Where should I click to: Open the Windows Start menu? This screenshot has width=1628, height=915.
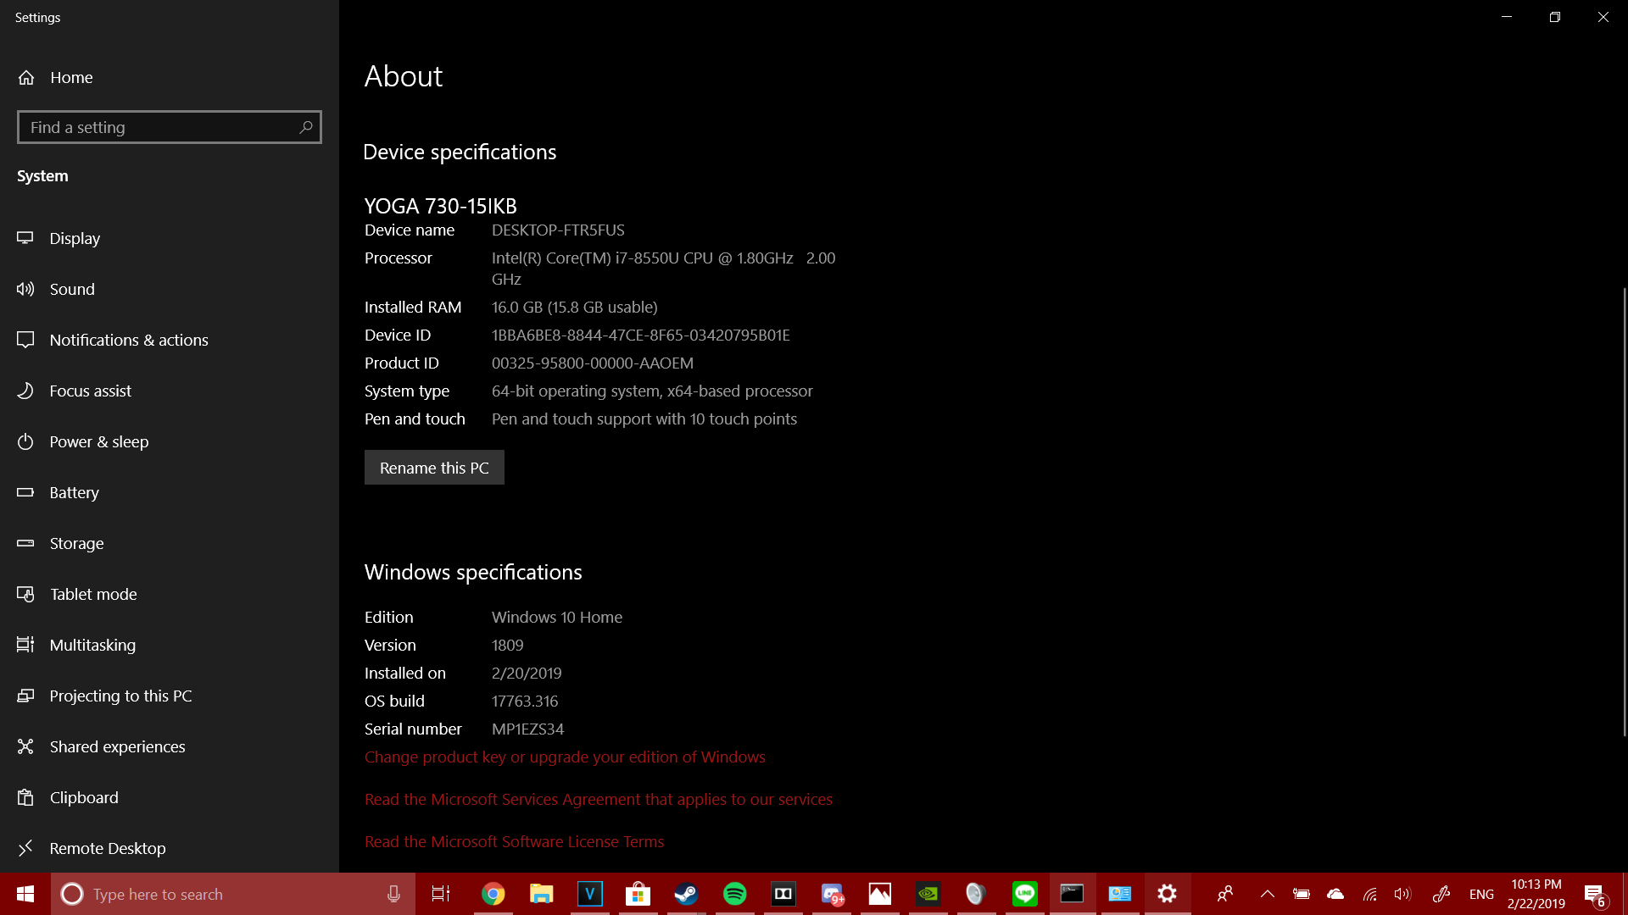pos(25,894)
